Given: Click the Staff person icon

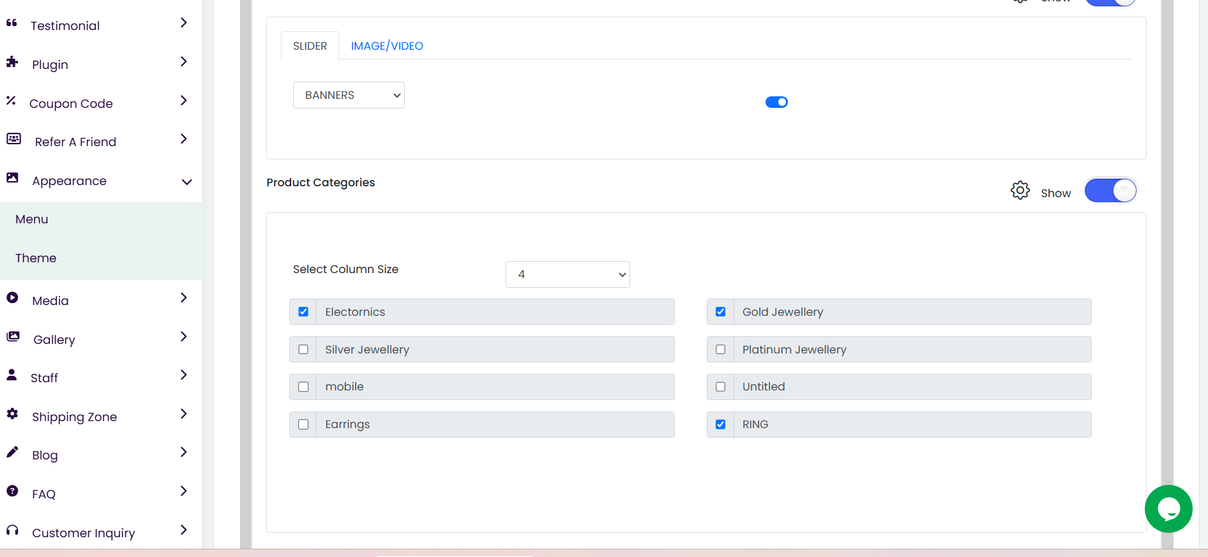Looking at the screenshot, I should coord(11,375).
